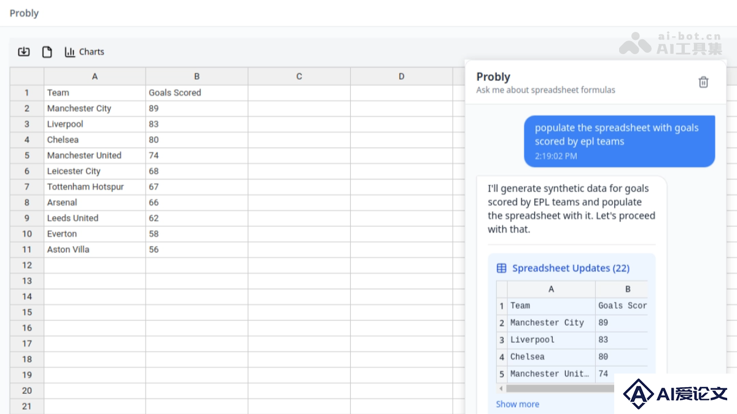
Task: Select row 1 header
Action: tap(27, 93)
